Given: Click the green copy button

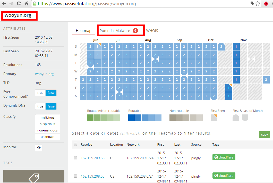Looking at the screenshot, I should click(x=264, y=135).
